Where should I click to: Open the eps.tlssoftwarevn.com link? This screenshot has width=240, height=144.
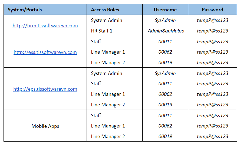(45, 89)
